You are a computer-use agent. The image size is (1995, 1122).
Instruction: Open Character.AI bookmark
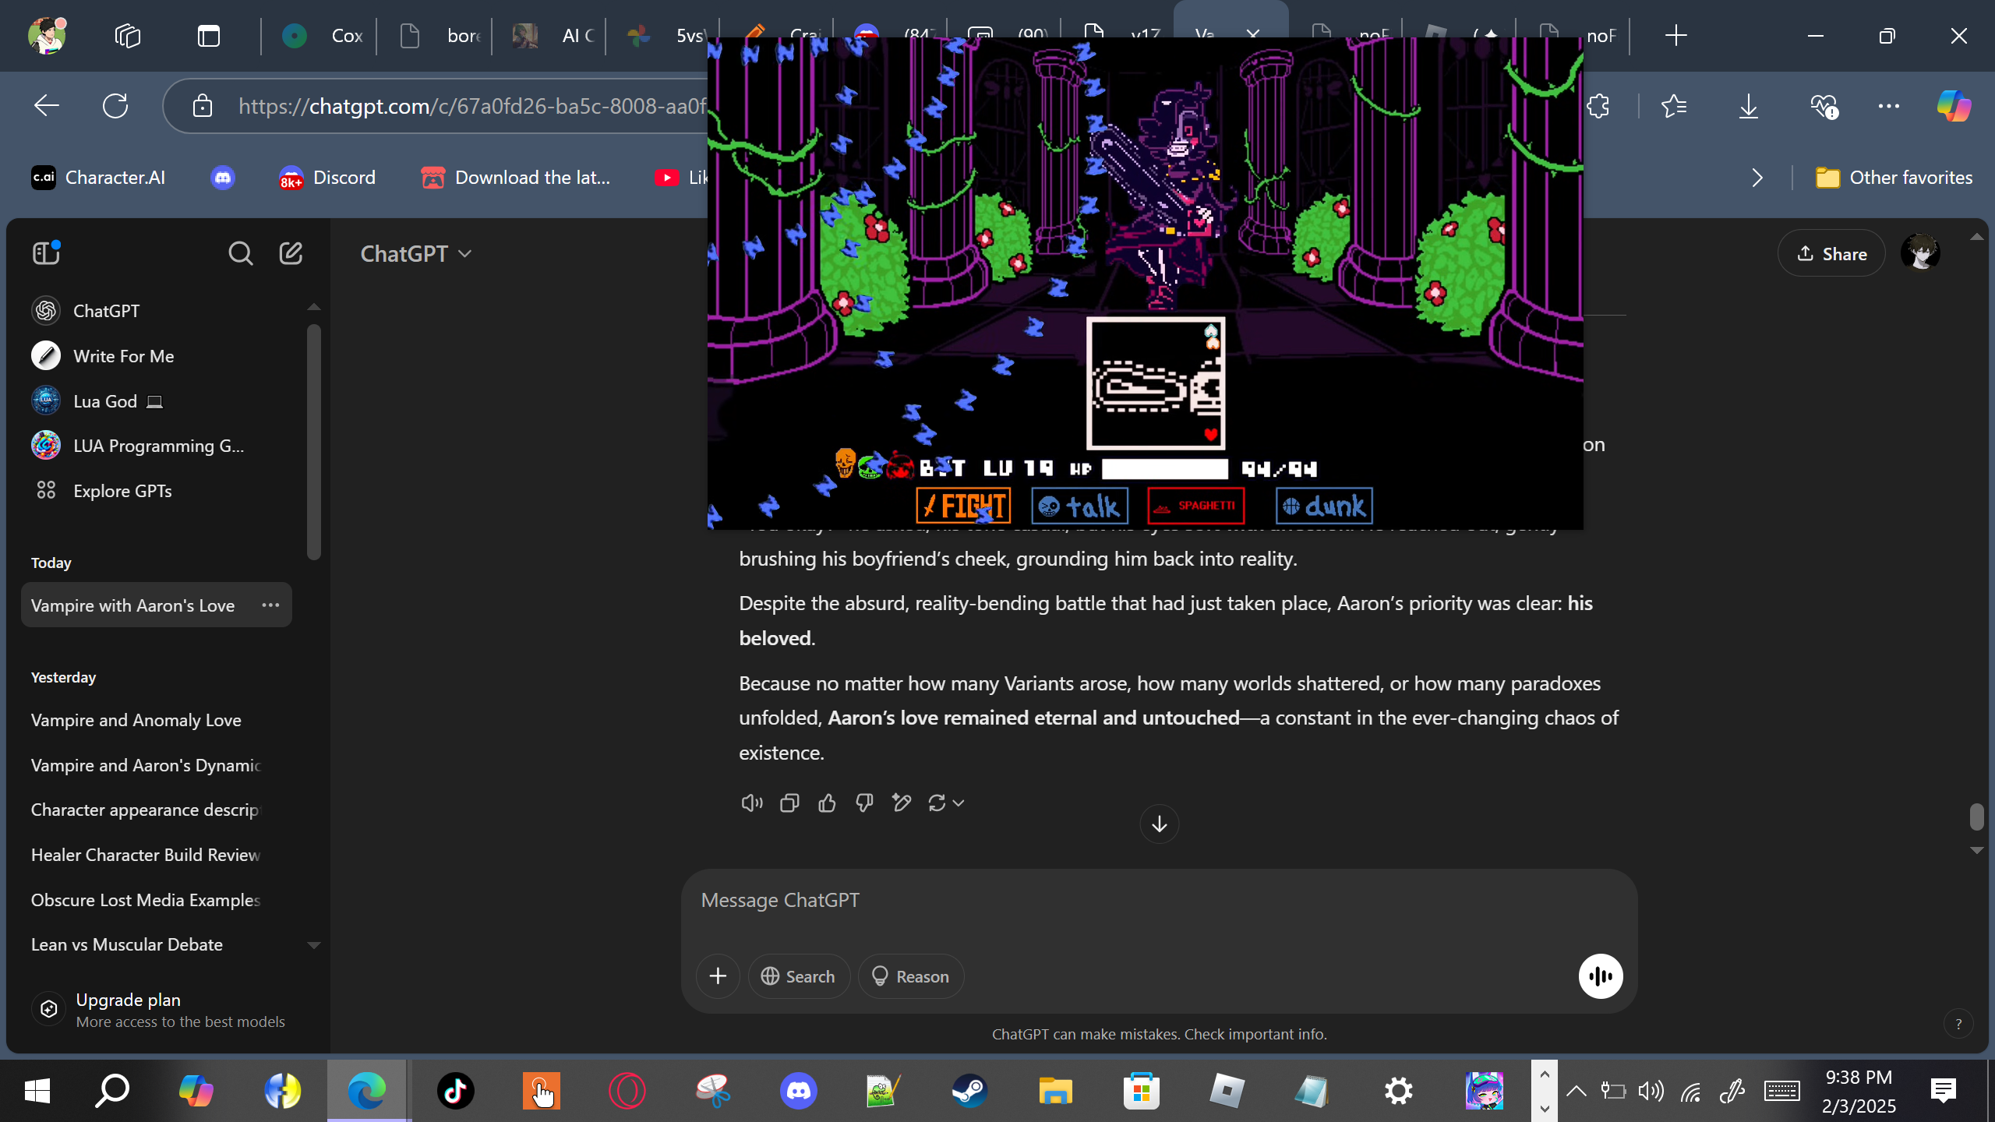(98, 178)
